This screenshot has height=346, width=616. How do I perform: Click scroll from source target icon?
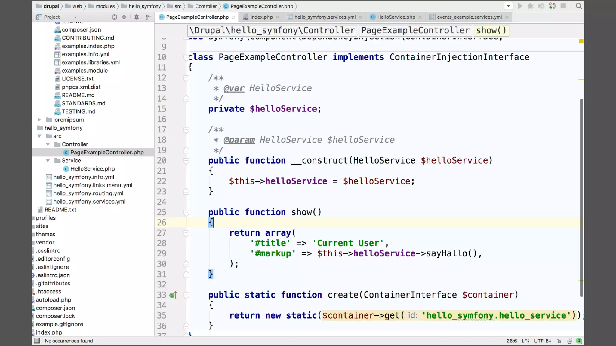(x=115, y=17)
